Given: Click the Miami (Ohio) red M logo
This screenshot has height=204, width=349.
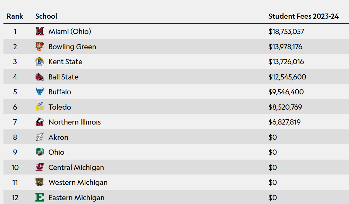Looking at the screenshot, I should [40, 31].
